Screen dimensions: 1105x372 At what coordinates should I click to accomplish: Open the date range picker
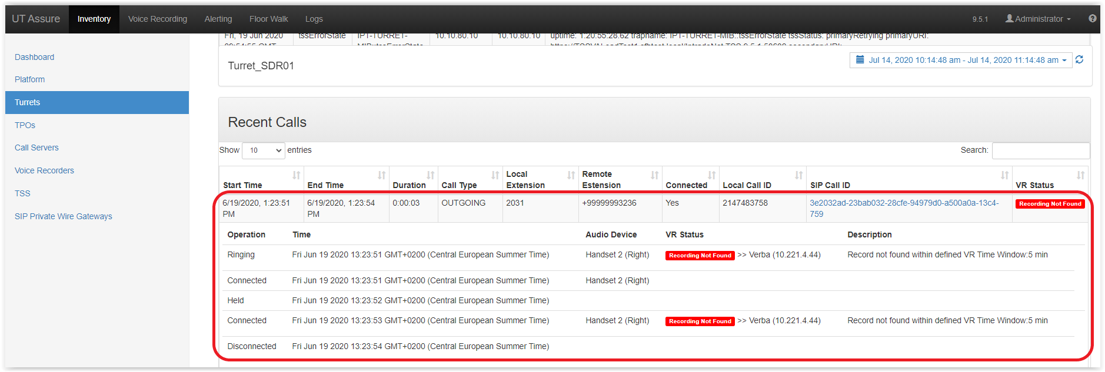(x=960, y=60)
